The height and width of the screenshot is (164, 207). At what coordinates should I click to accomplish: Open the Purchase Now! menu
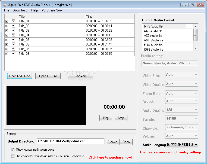(x=52, y=10)
